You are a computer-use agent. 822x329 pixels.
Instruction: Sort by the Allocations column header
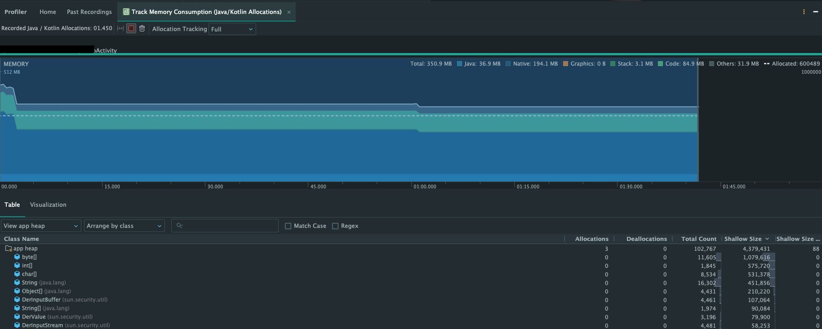(591, 239)
